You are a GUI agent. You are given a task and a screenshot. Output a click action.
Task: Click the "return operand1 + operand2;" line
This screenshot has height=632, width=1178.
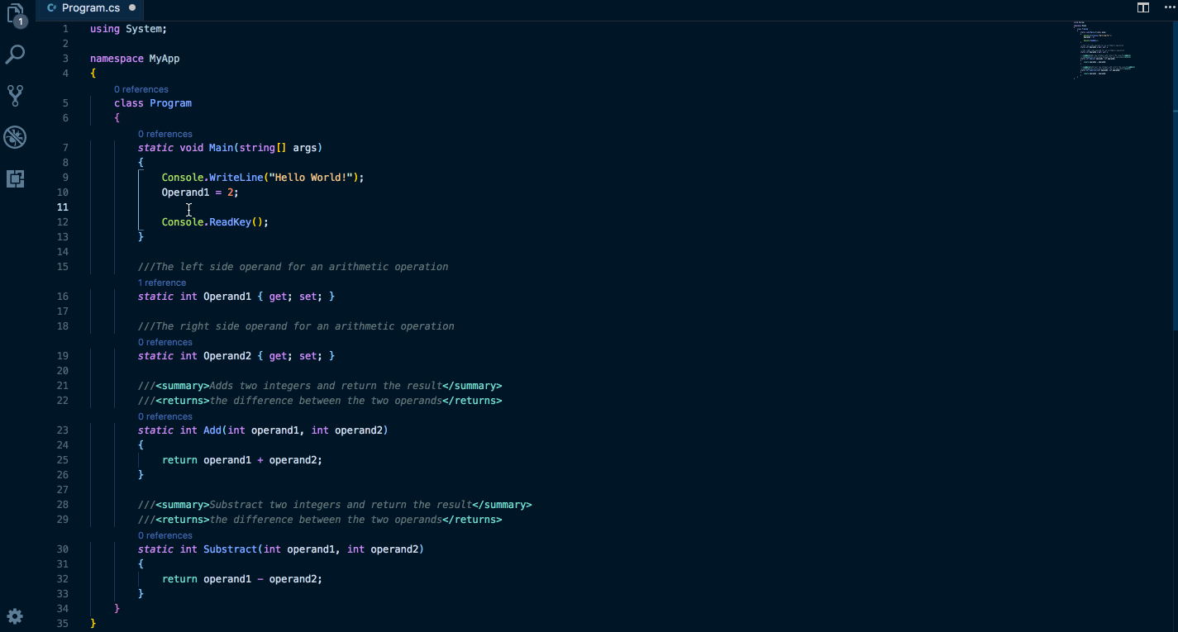point(242,460)
